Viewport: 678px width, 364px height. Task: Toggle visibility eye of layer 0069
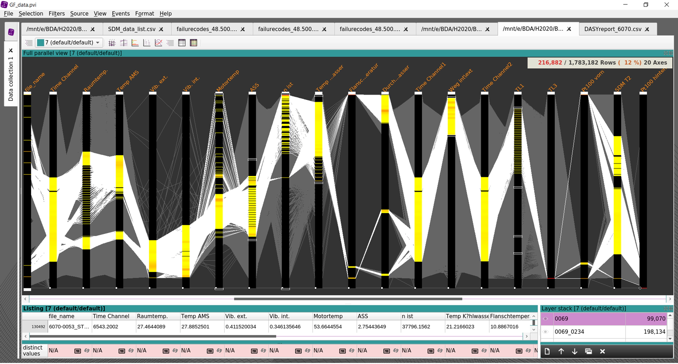point(546,319)
